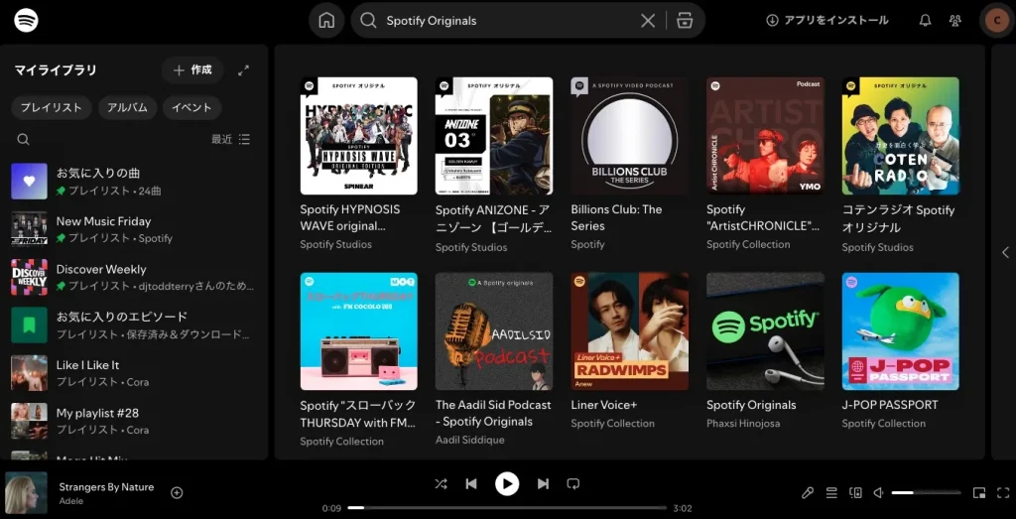Open connect to a device icon
Image resolution: width=1016 pixels, height=519 pixels.
click(855, 493)
